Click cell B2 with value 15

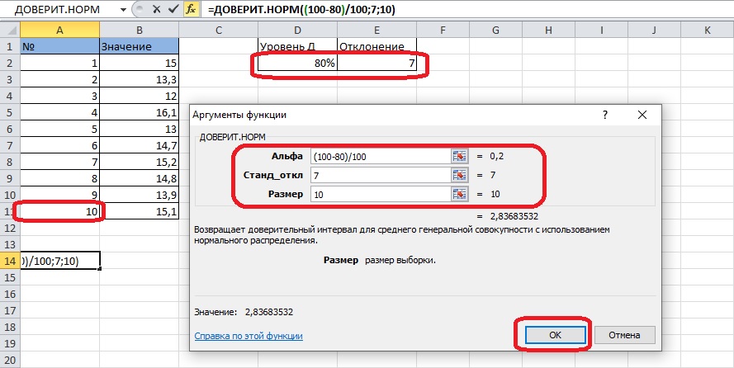pyautogui.click(x=139, y=63)
